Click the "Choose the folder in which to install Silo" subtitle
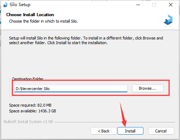The image size is (180, 140). click(43, 21)
